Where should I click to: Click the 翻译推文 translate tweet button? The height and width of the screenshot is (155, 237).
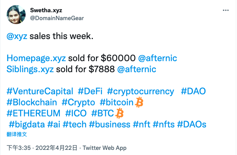17,134
